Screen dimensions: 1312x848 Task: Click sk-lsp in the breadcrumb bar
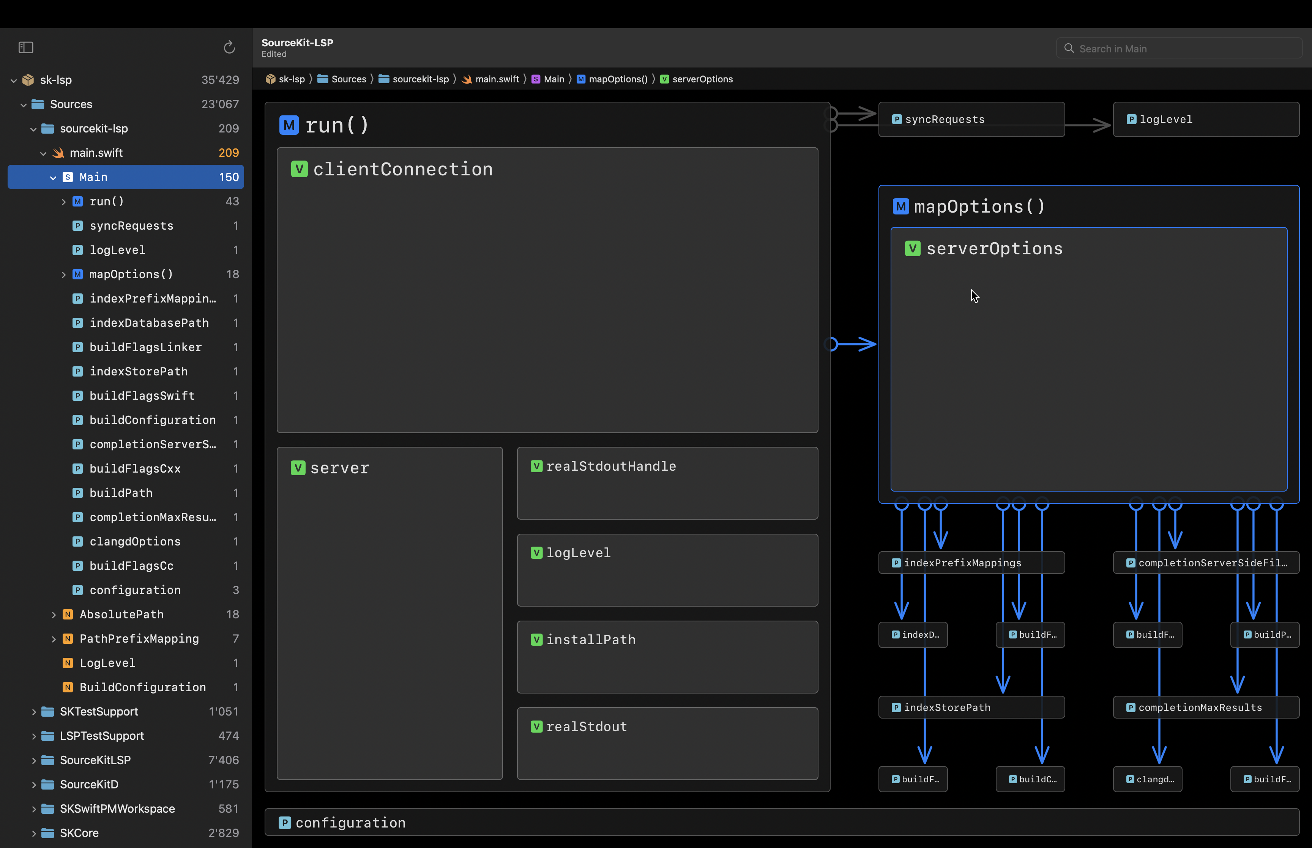[285, 79]
